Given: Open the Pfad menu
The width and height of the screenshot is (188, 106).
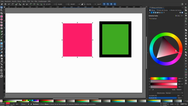Looking at the screenshot, I should (28, 1).
